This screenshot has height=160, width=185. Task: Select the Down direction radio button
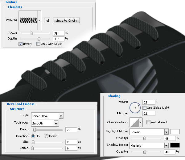pyautogui.click(x=47, y=136)
